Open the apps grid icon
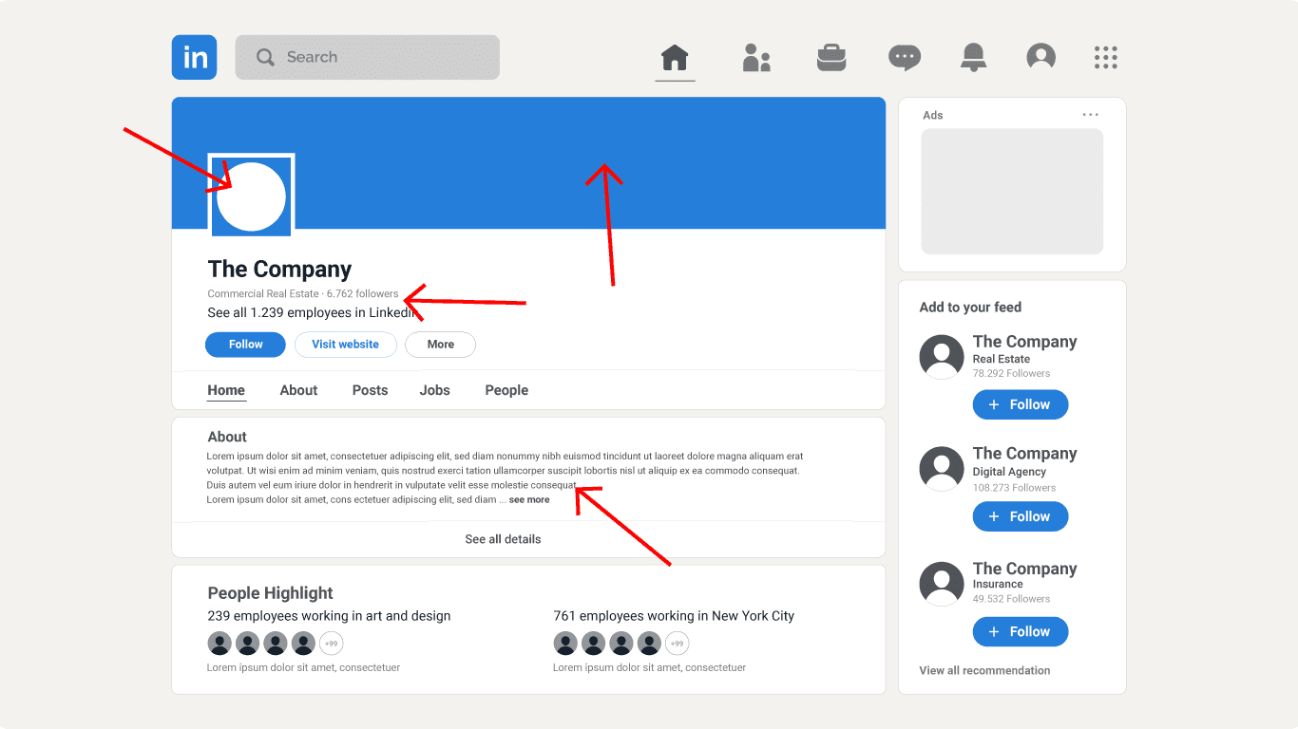Image resolution: width=1298 pixels, height=729 pixels. (x=1106, y=57)
